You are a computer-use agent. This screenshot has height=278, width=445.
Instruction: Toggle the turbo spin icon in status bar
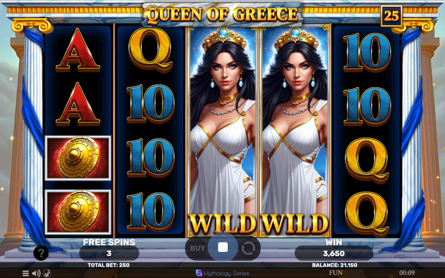[x=47, y=274]
